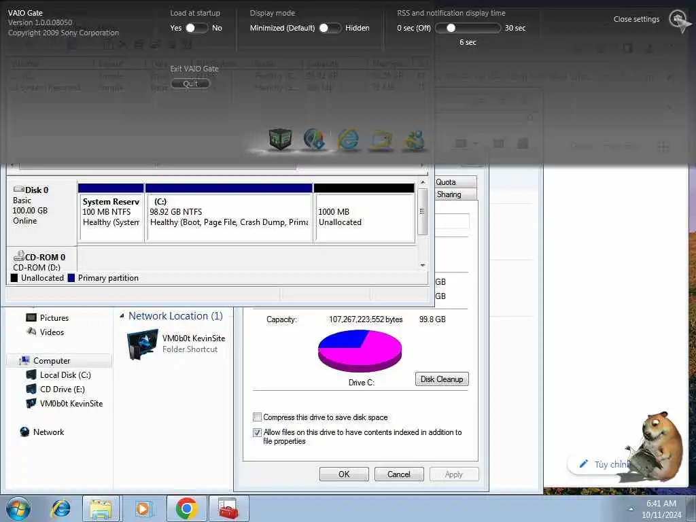
Task: Open the red toolbox app on taskbar
Action: point(228,508)
